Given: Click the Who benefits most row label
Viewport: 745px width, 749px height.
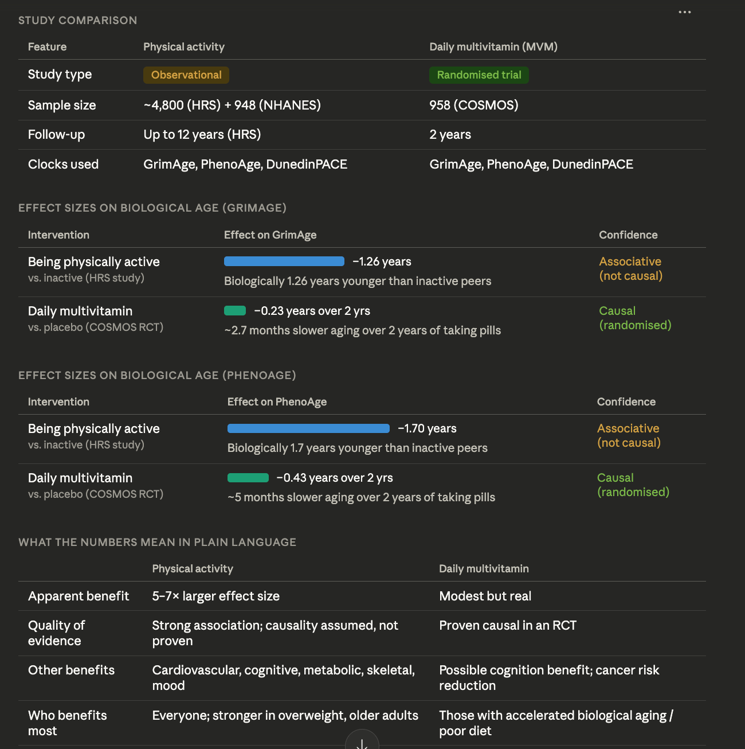Looking at the screenshot, I should click(x=67, y=723).
